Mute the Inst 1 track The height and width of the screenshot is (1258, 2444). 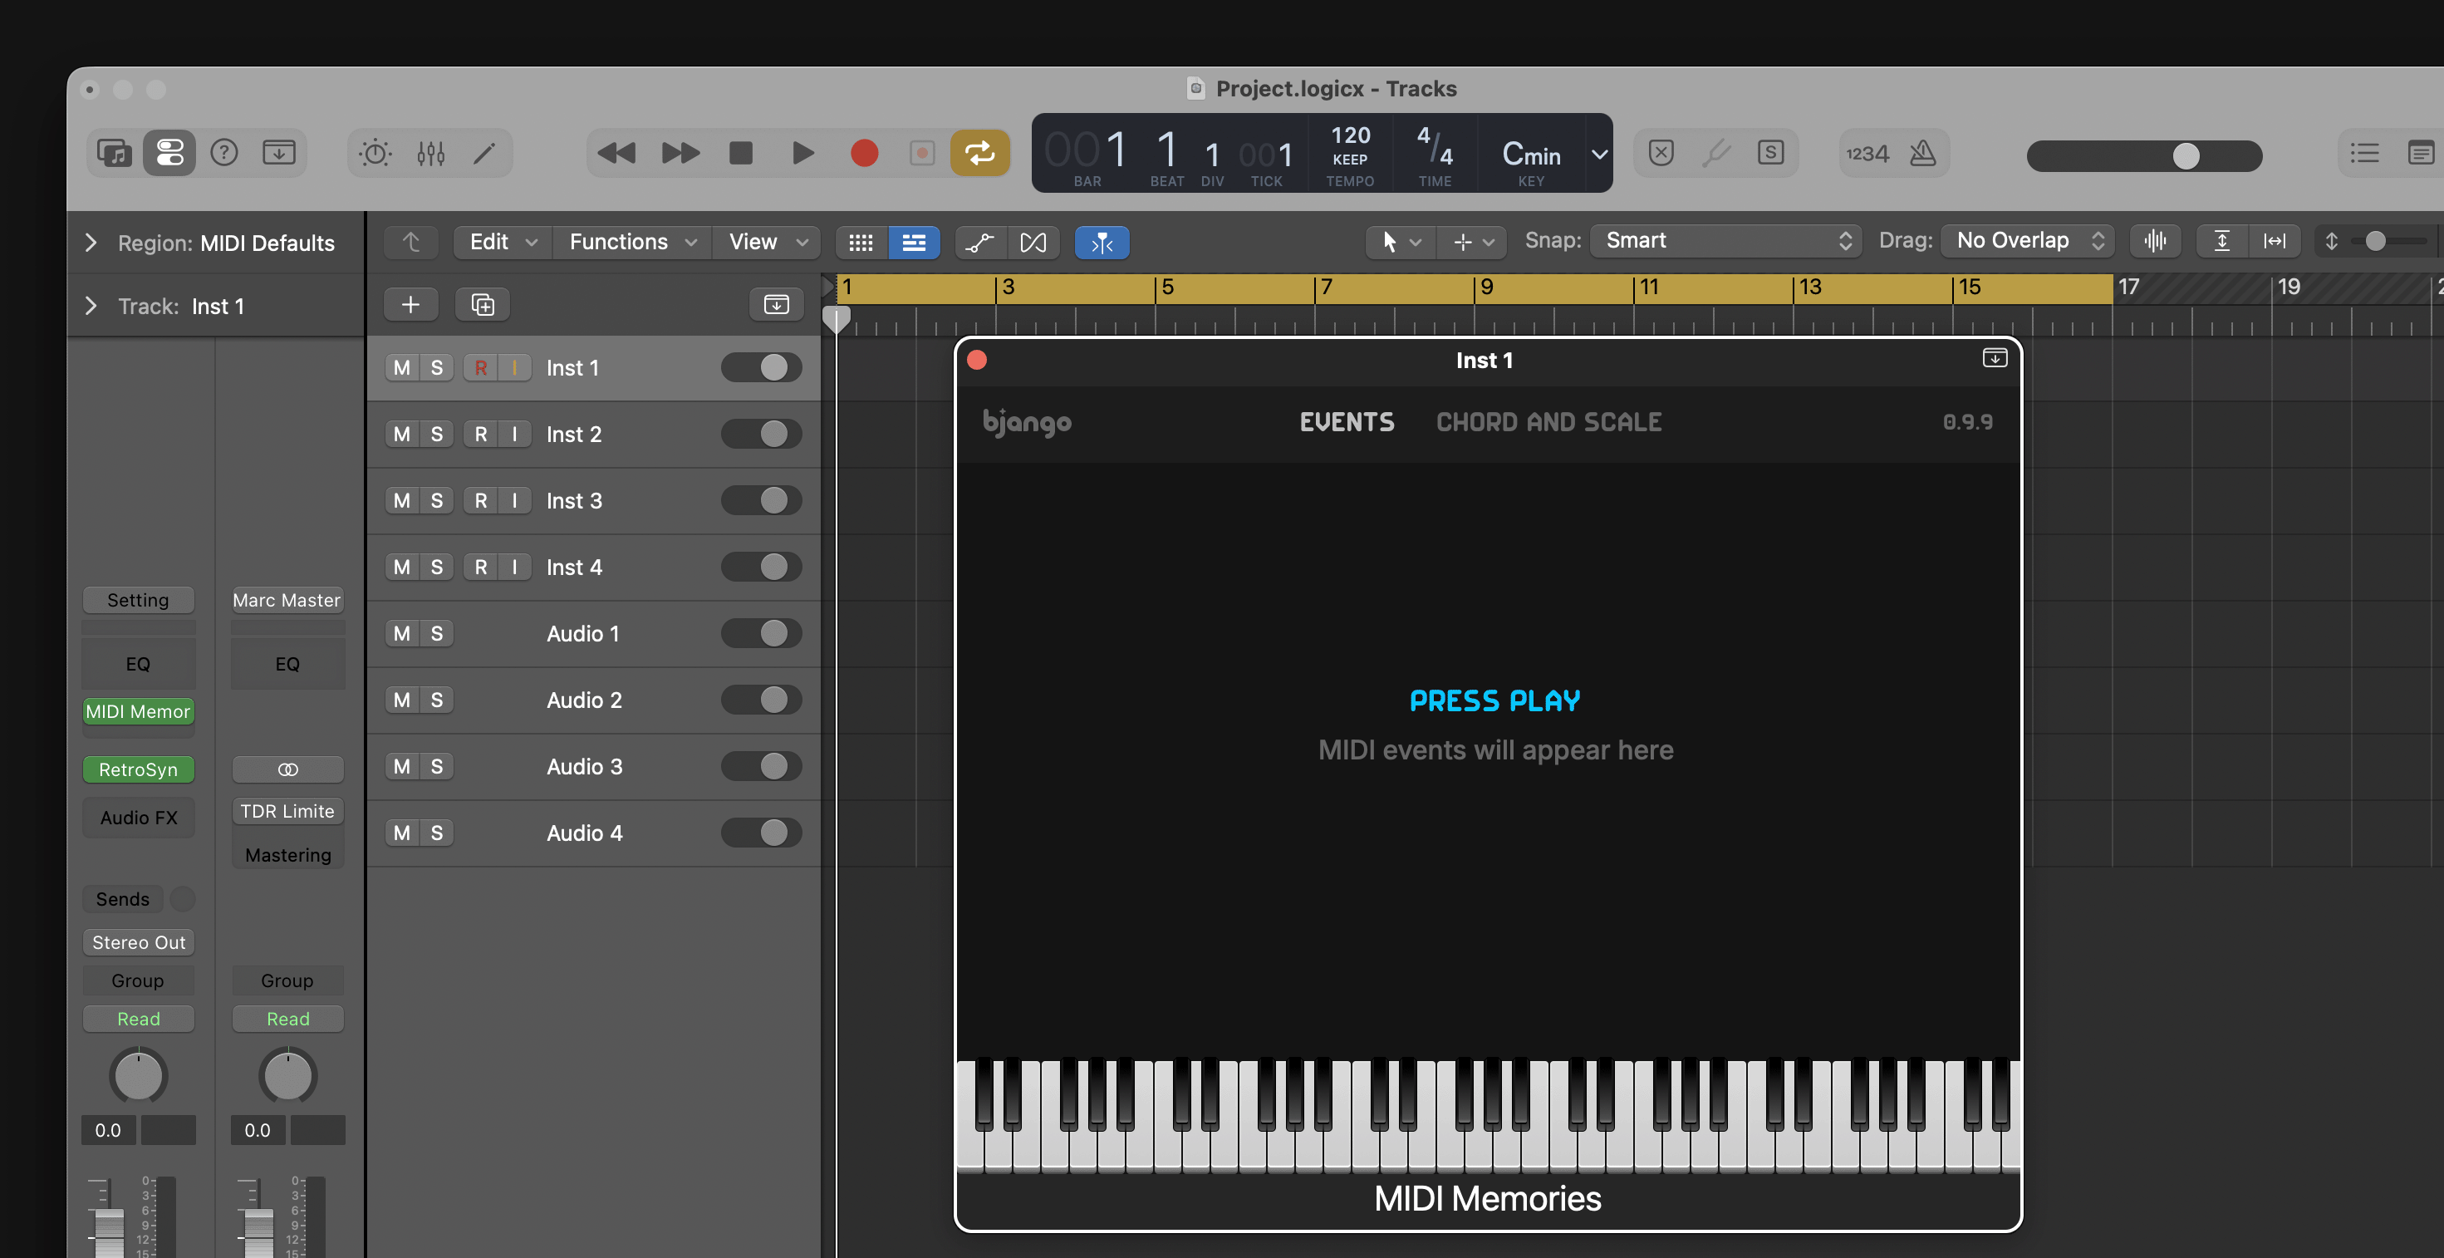point(402,368)
